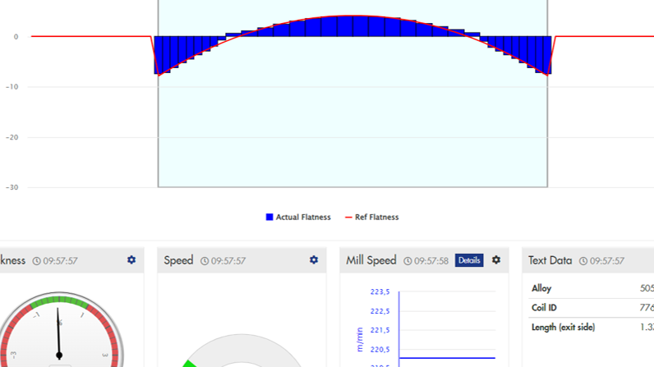Viewport: 654px width, 367px height.
Task: Click the 09:57:58 Mill Speed timestamp
Action: pyautogui.click(x=431, y=261)
